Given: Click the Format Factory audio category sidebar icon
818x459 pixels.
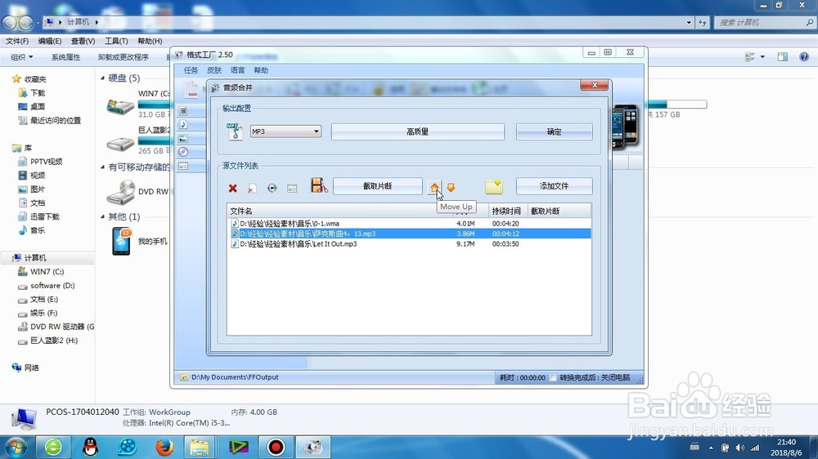Looking at the screenshot, I should [183, 124].
